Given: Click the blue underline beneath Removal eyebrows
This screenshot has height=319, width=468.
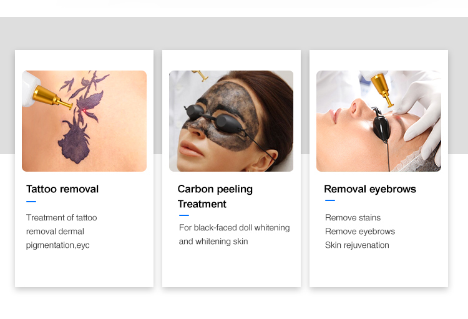Looking at the screenshot, I should 330,200.
